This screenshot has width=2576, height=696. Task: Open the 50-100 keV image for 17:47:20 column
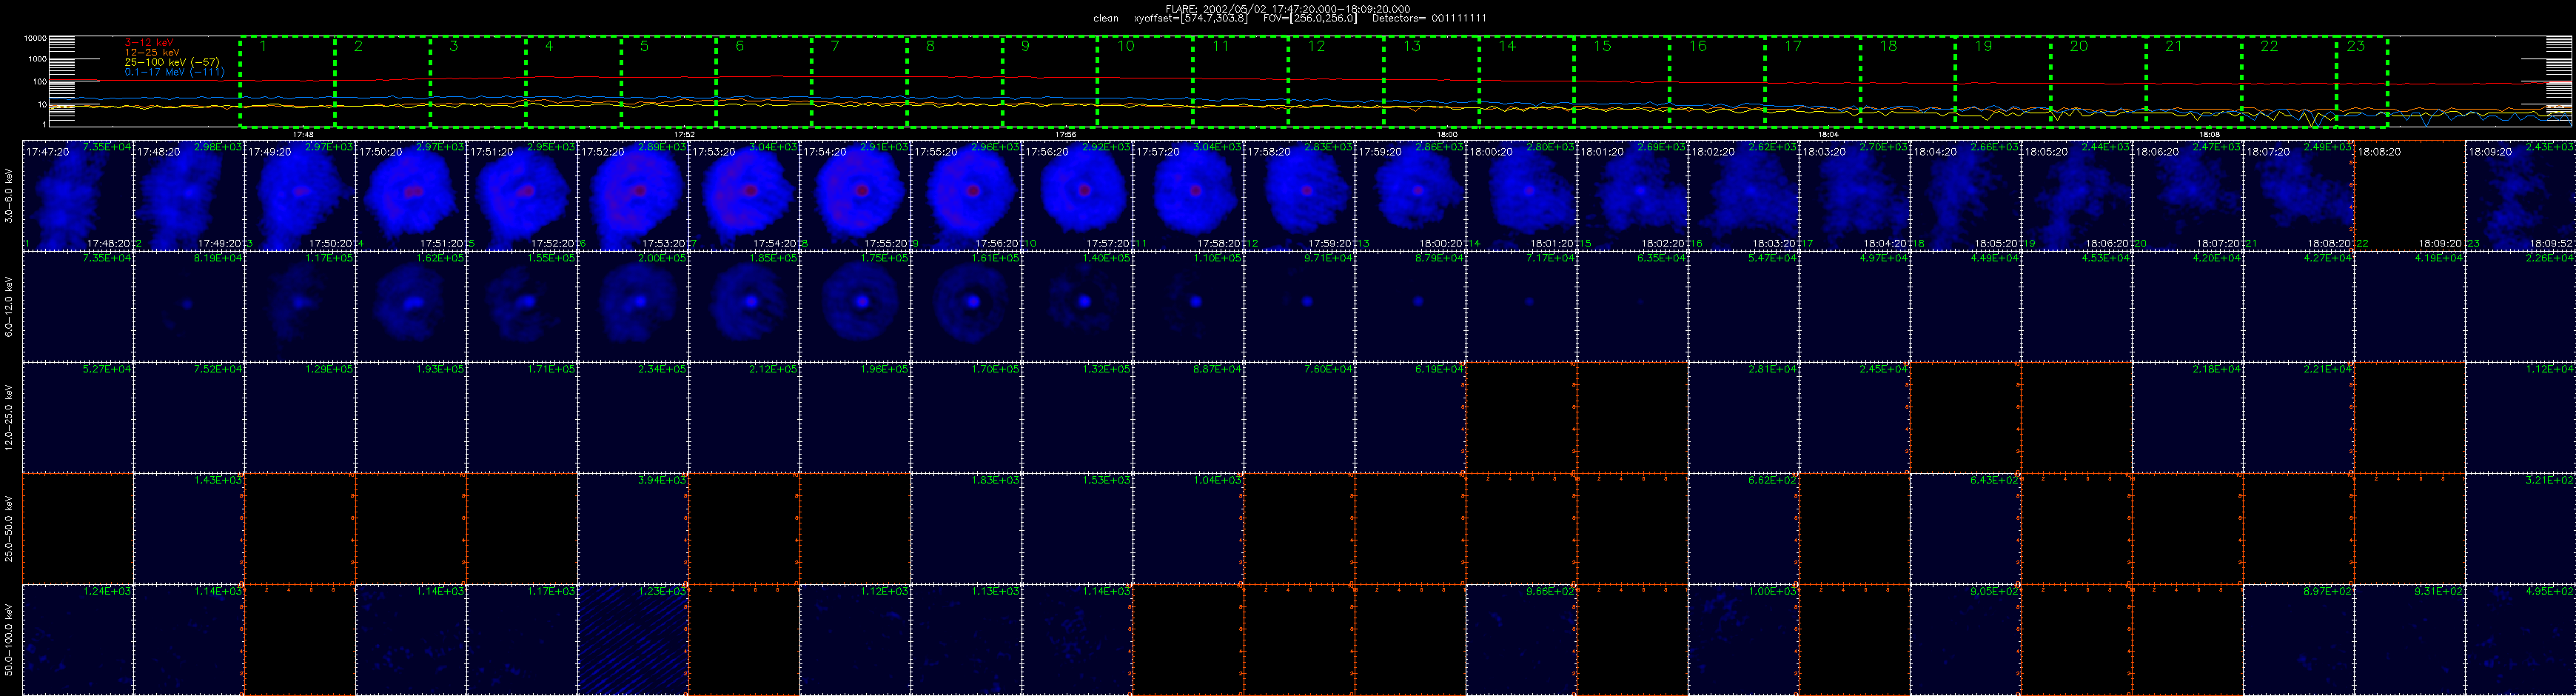pyautogui.click(x=77, y=639)
